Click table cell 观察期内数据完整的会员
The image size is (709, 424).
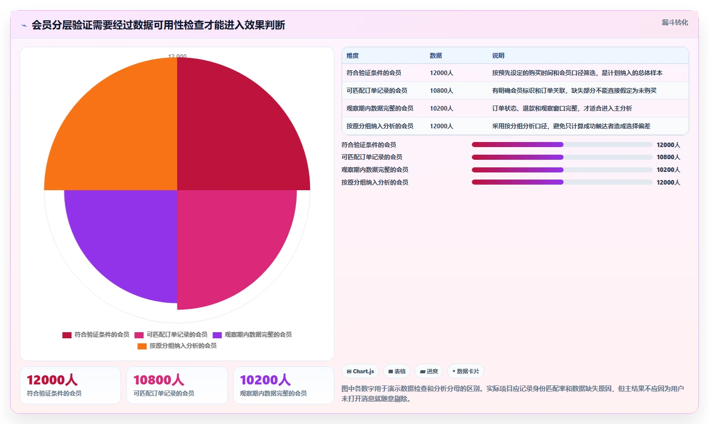coord(380,109)
